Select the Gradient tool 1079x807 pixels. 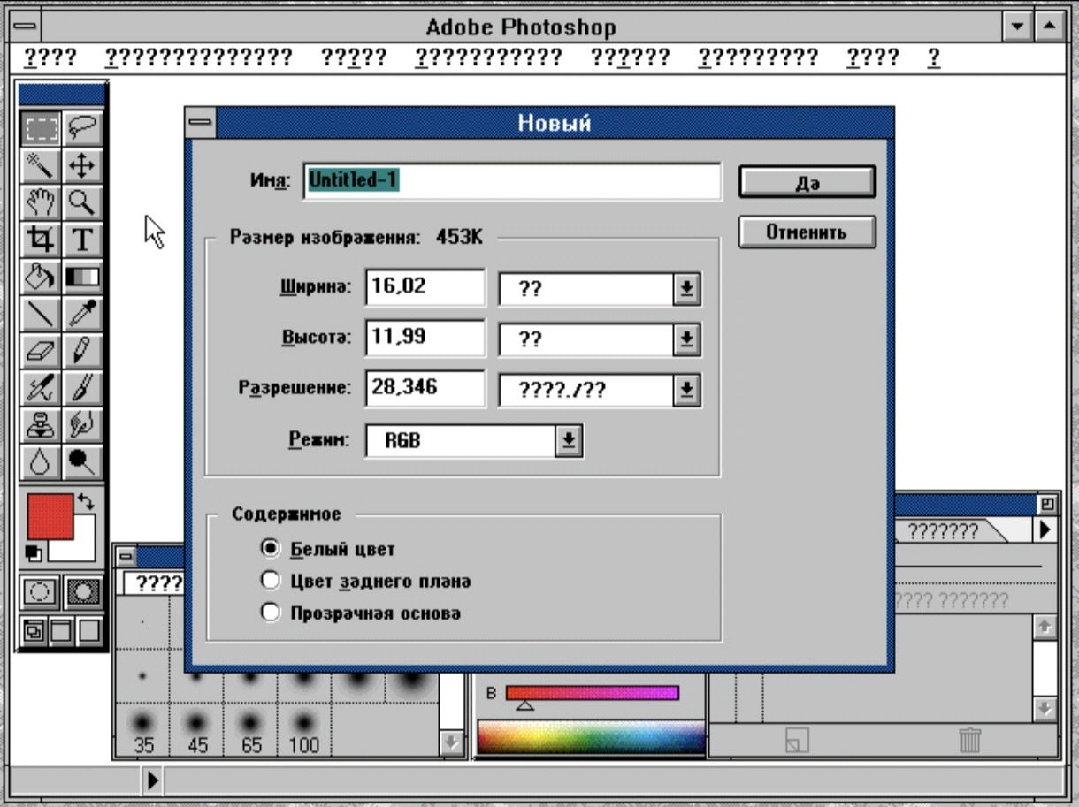(x=82, y=277)
